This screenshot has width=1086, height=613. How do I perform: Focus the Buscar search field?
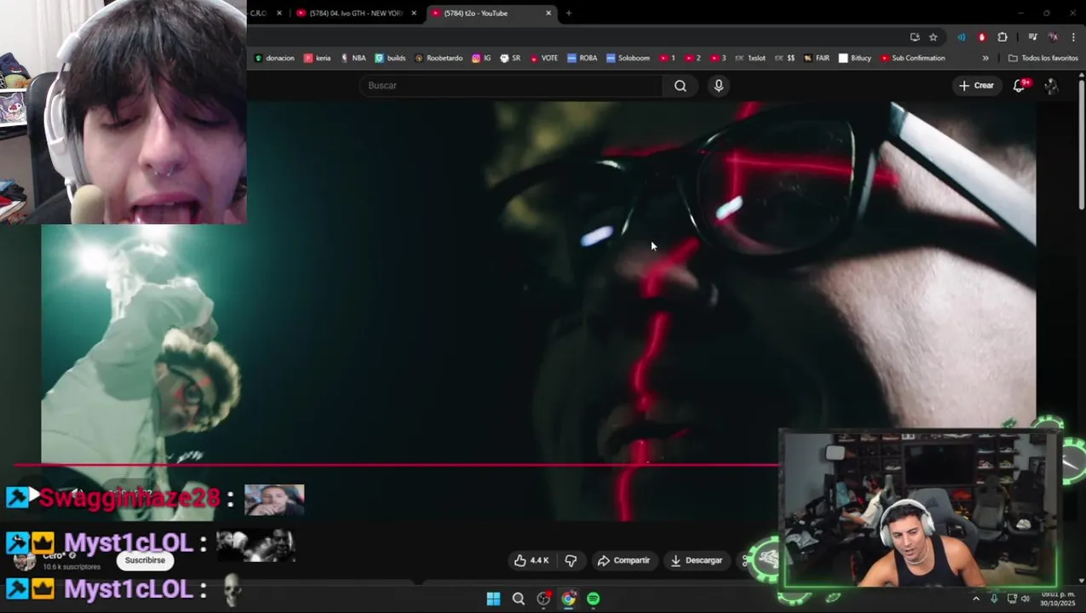tap(511, 85)
